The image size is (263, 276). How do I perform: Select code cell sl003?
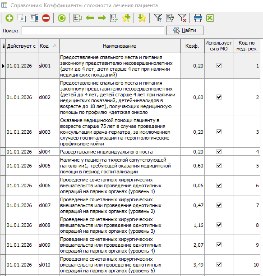tap(49, 132)
